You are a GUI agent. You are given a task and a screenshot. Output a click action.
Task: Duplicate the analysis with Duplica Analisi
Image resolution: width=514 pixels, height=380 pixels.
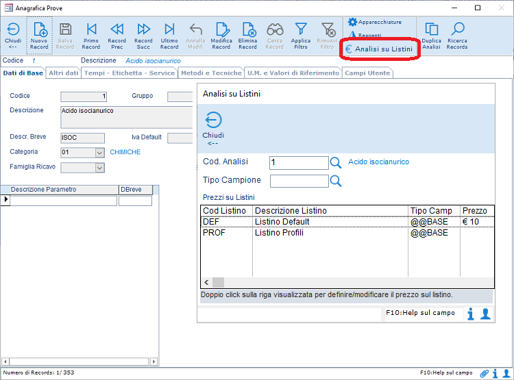click(x=431, y=36)
